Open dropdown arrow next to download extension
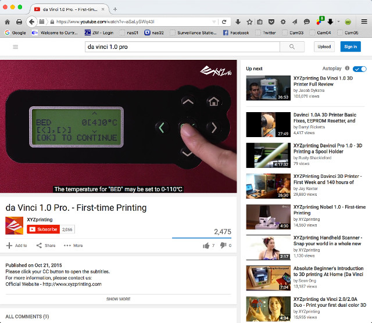 (x=338, y=21)
